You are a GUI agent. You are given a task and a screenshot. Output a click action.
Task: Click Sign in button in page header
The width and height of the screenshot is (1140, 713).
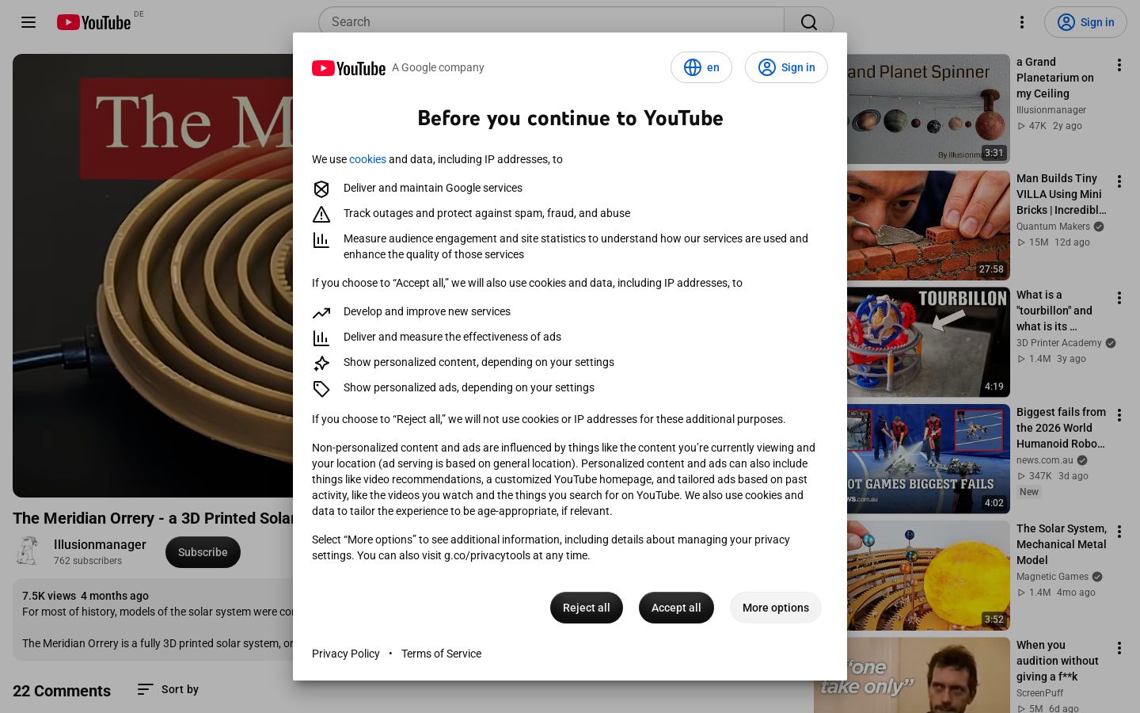point(1085,22)
